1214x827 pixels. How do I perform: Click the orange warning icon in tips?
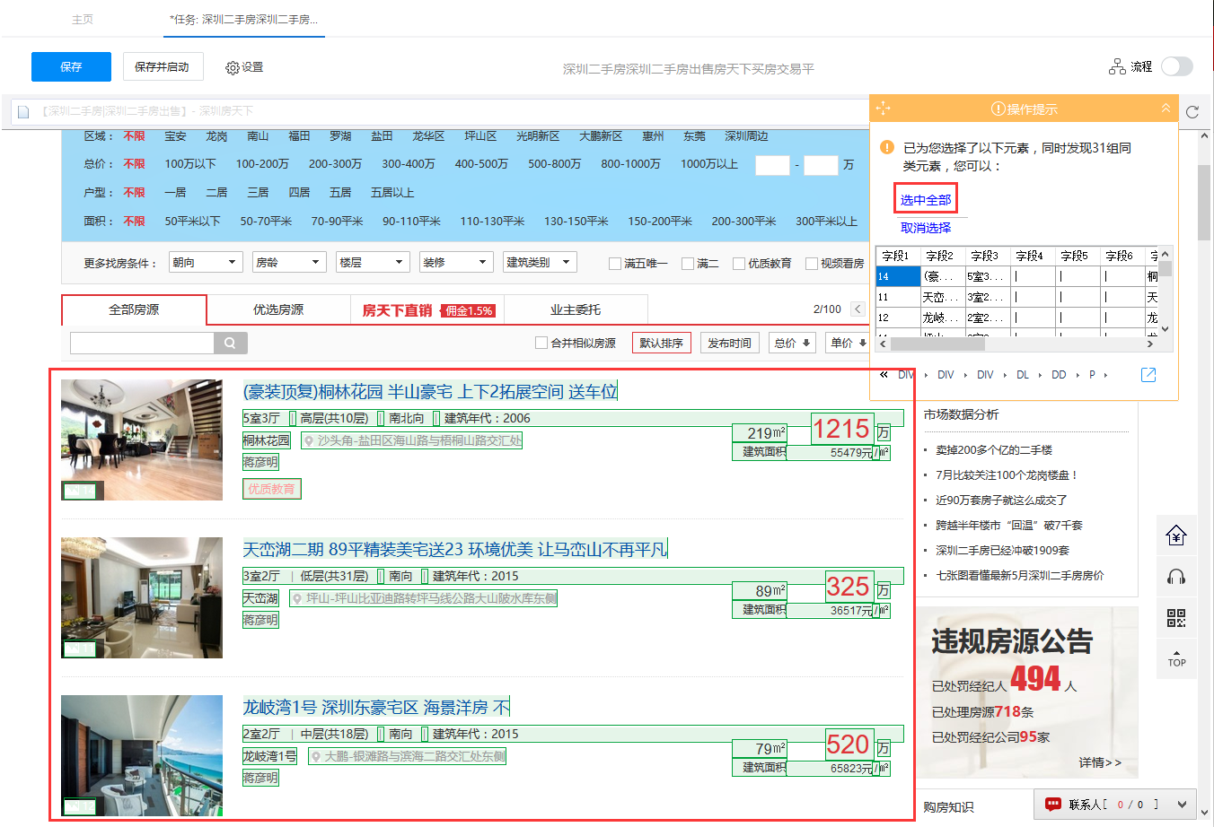coord(887,147)
